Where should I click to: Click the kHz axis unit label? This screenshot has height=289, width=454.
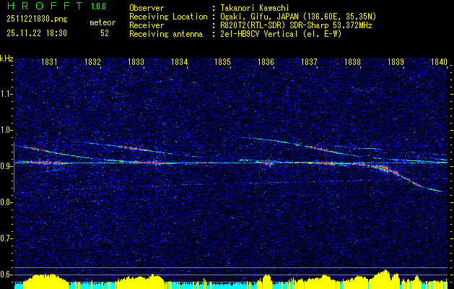point(7,58)
